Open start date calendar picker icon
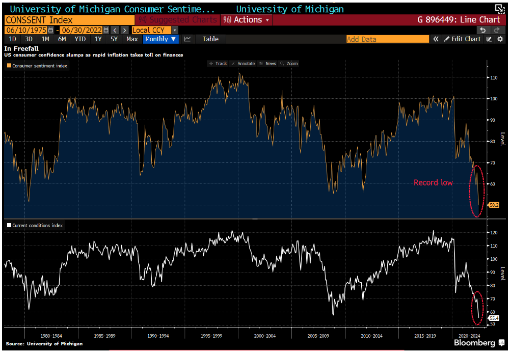This screenshot has height=353, width=510. [x=49, y=30]
